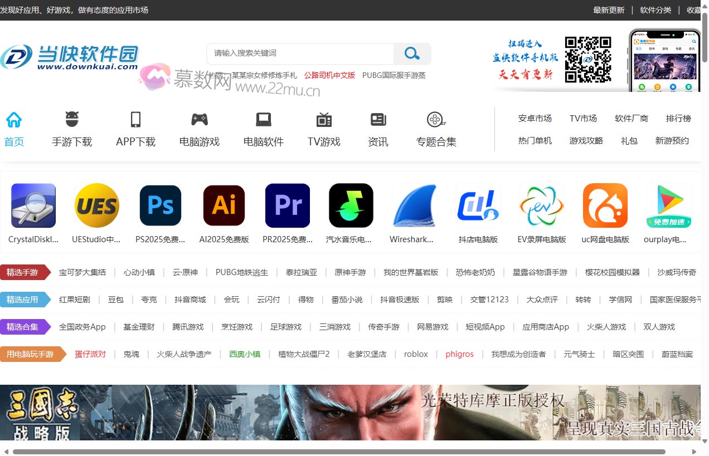Open 电脑软件 using the laptop icon
Screen dimensions: 709x456
point(263,119)
